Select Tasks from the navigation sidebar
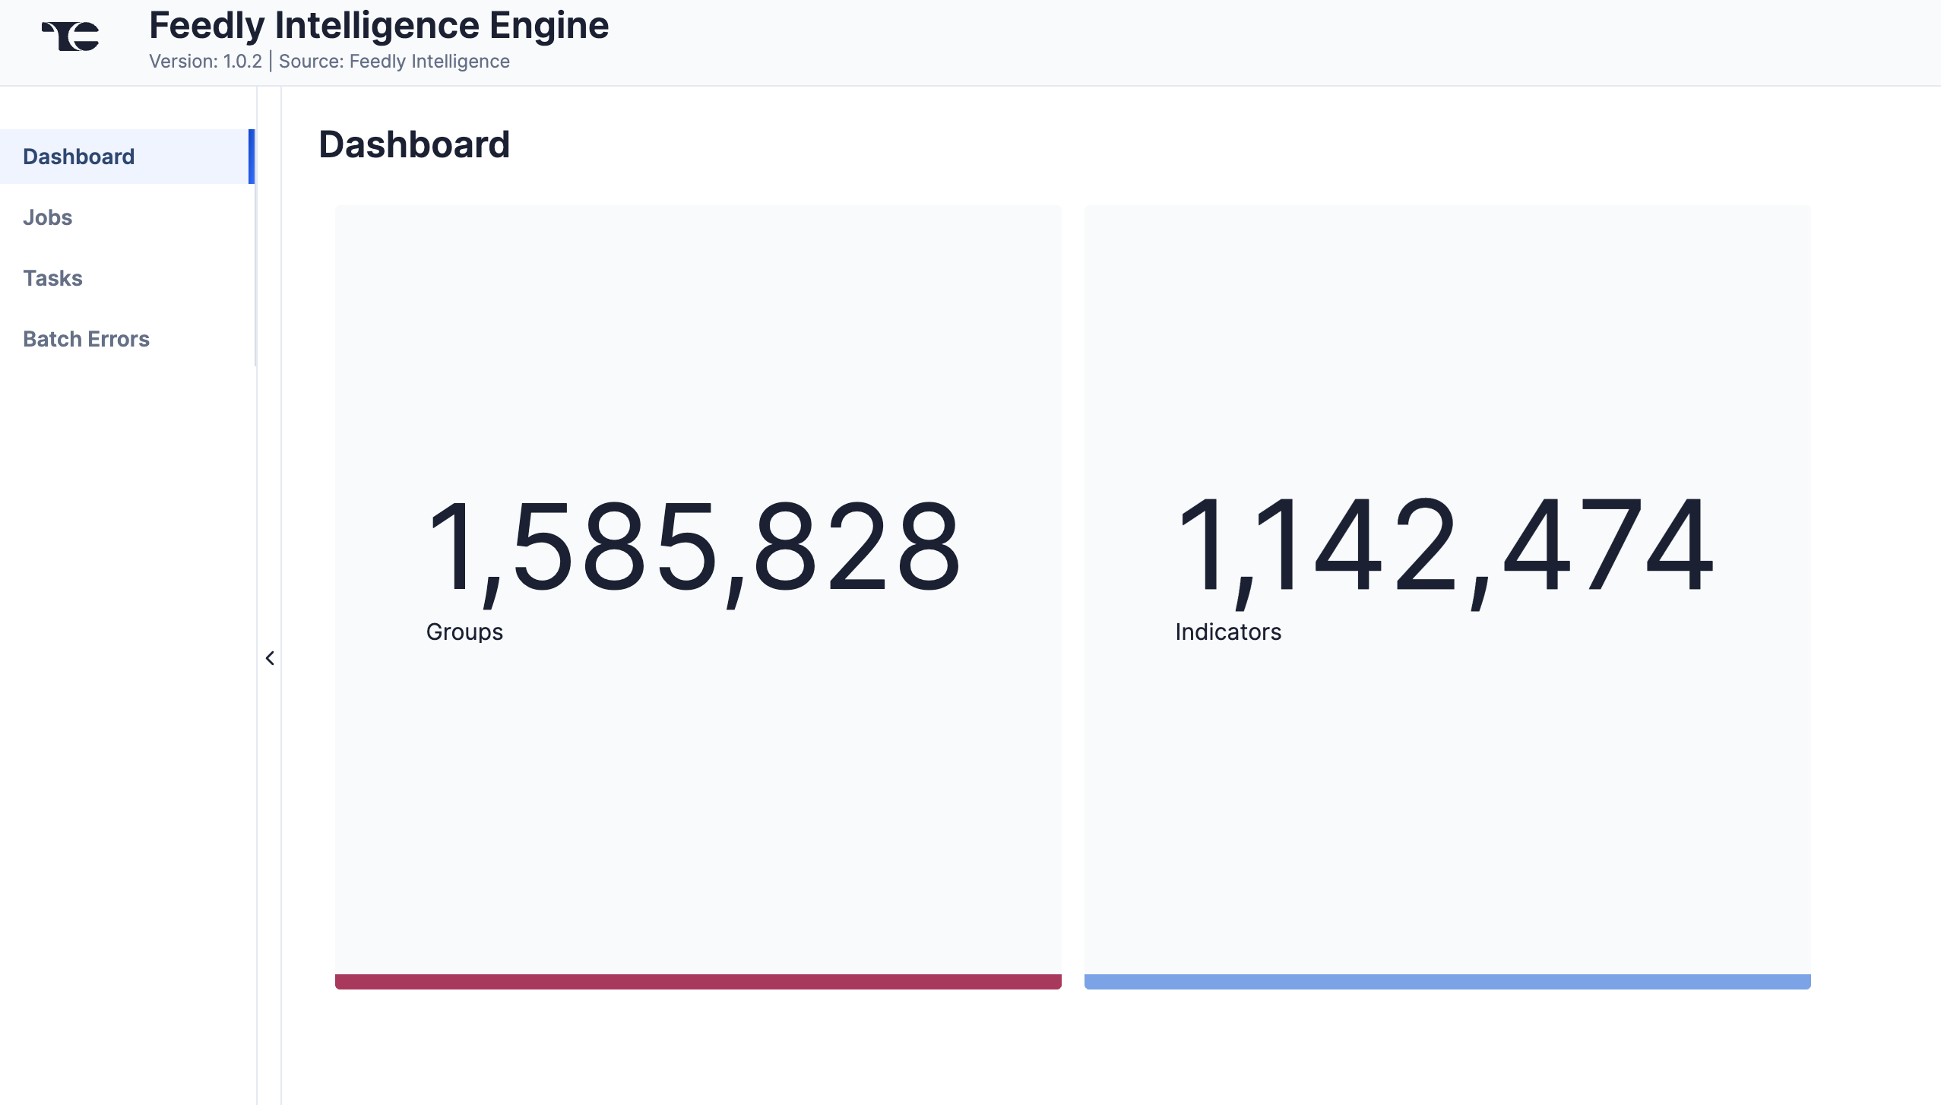 (52, 278)
